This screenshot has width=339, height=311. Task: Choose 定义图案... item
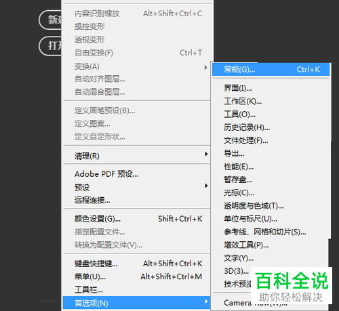[x=137, y=124]
